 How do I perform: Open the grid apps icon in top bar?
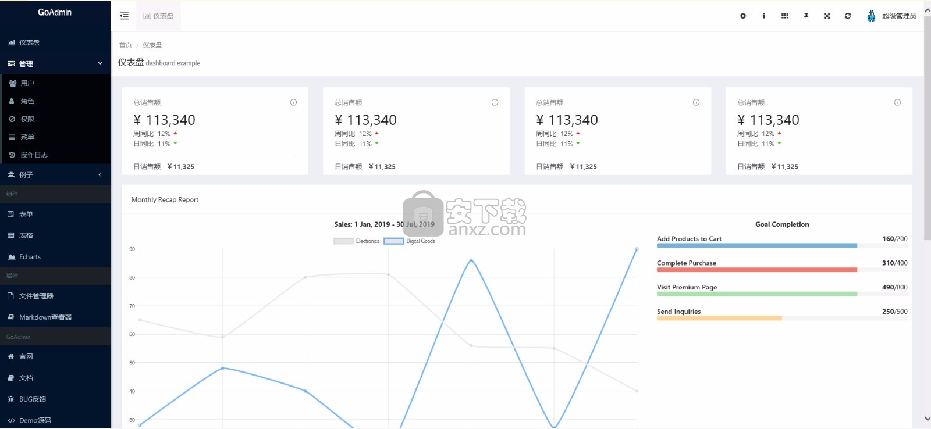785,16
